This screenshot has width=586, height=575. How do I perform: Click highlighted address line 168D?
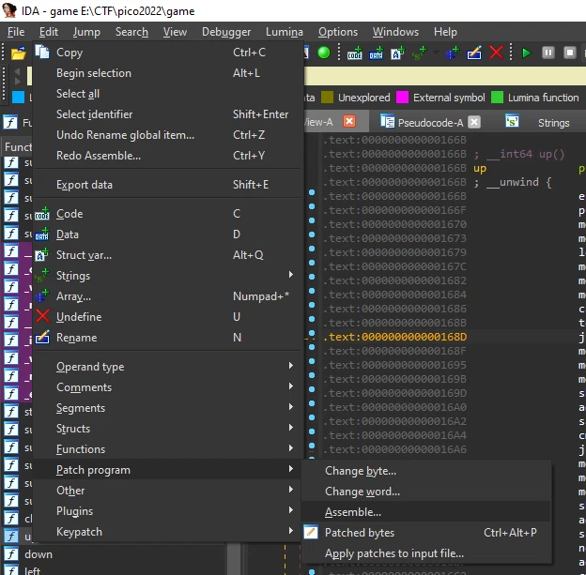click(394, 337)
